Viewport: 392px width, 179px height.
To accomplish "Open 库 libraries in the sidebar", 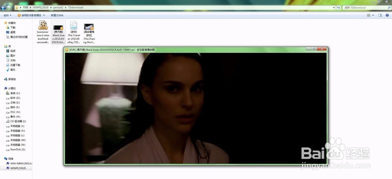I will 7,47.
